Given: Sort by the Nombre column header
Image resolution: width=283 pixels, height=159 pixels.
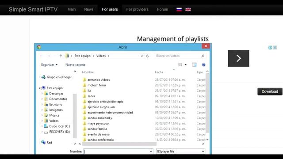Looking at the screenshot, I should coord(88,72).
